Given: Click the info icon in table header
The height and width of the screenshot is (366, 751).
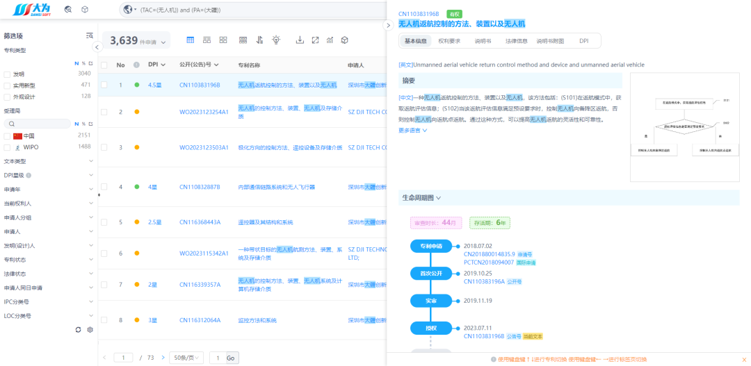Looking at the screenshot, I should pyautogui.click(x=136, y=65).
